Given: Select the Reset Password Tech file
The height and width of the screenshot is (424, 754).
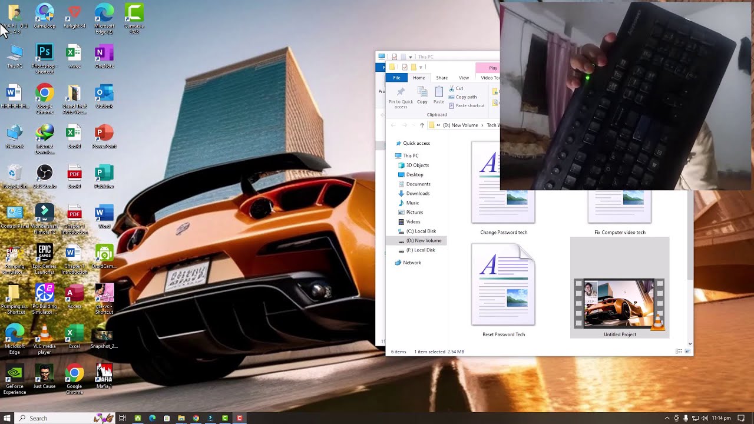Looking at the screenshot, I should point(504,290).
